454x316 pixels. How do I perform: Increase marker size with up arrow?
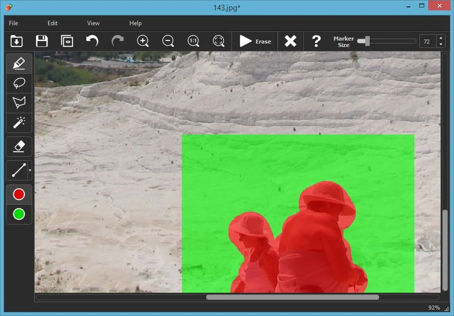pyautogui.click(x=441, y=38)
